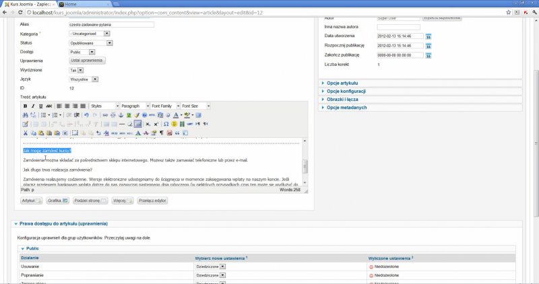Expand the Opcje metadanych panel
Screen dimensions: 539x284
pos(346,108)
